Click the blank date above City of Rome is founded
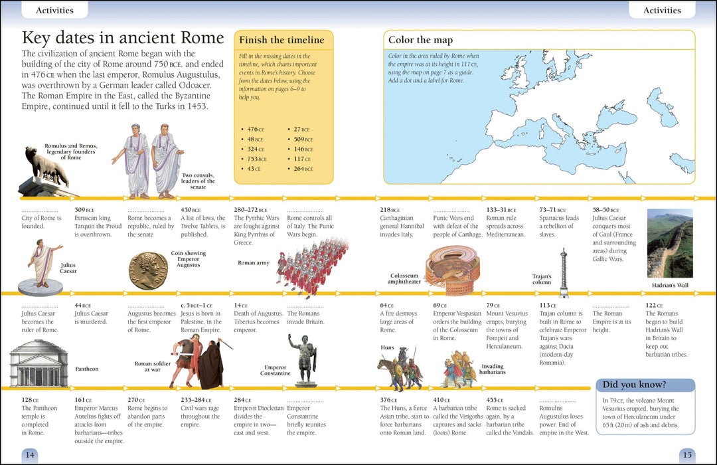This screenshot has width=717, height=465. (40, 211)
